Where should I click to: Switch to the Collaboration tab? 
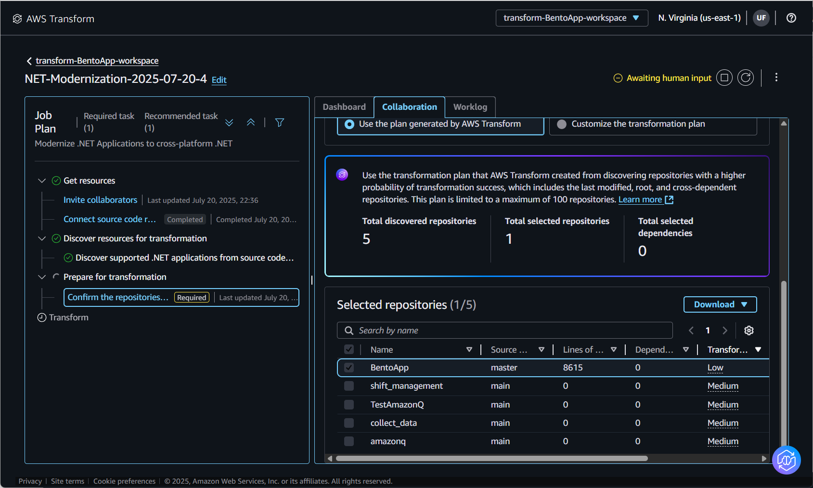pos(410,107)
